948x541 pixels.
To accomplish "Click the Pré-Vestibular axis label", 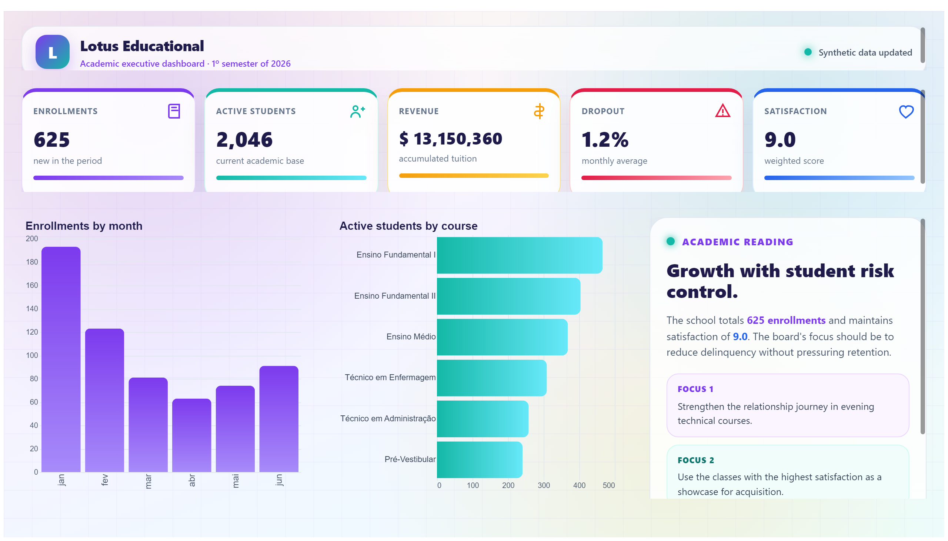I will tap(410, 459).
